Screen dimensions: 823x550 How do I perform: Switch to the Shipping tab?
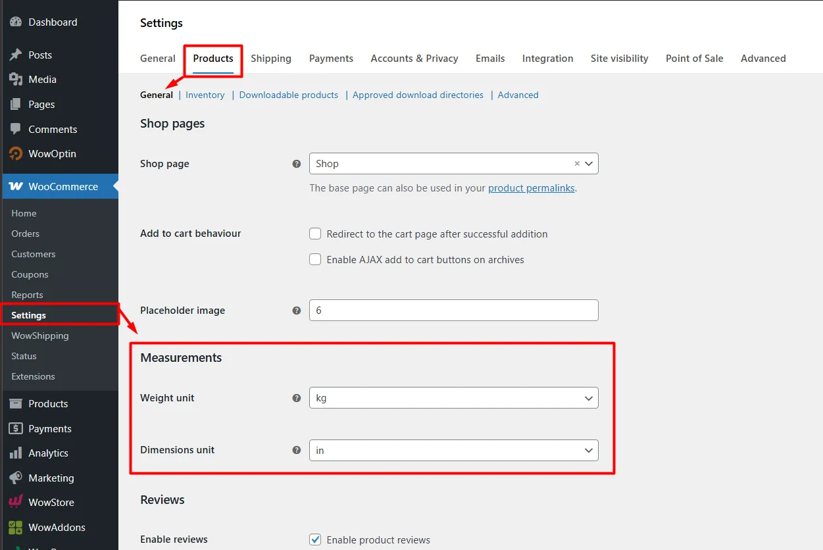click(x=271, y=59)
